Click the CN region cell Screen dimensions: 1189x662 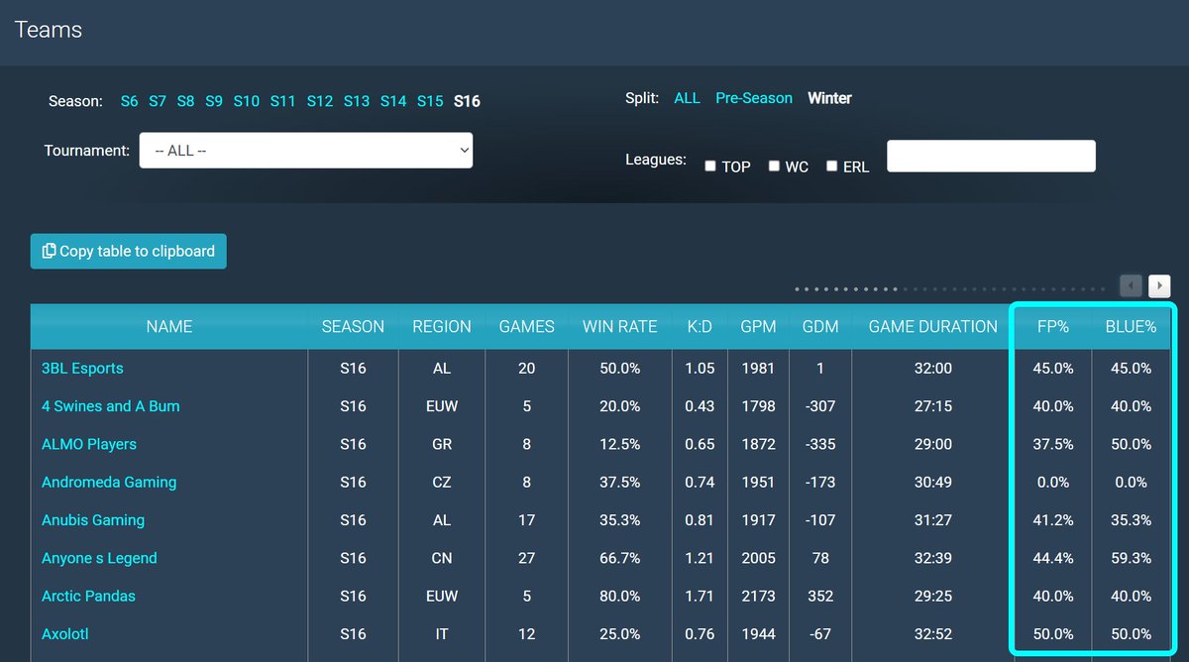coord(442,558)
